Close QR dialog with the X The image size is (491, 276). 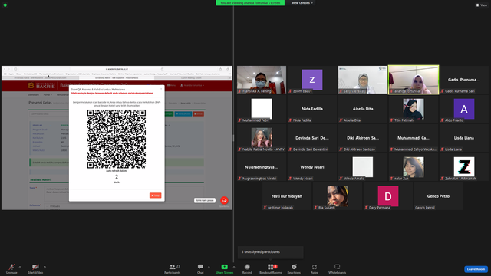[x=161, y=89]
